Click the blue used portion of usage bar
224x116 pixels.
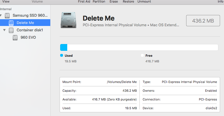coord(64,47)
